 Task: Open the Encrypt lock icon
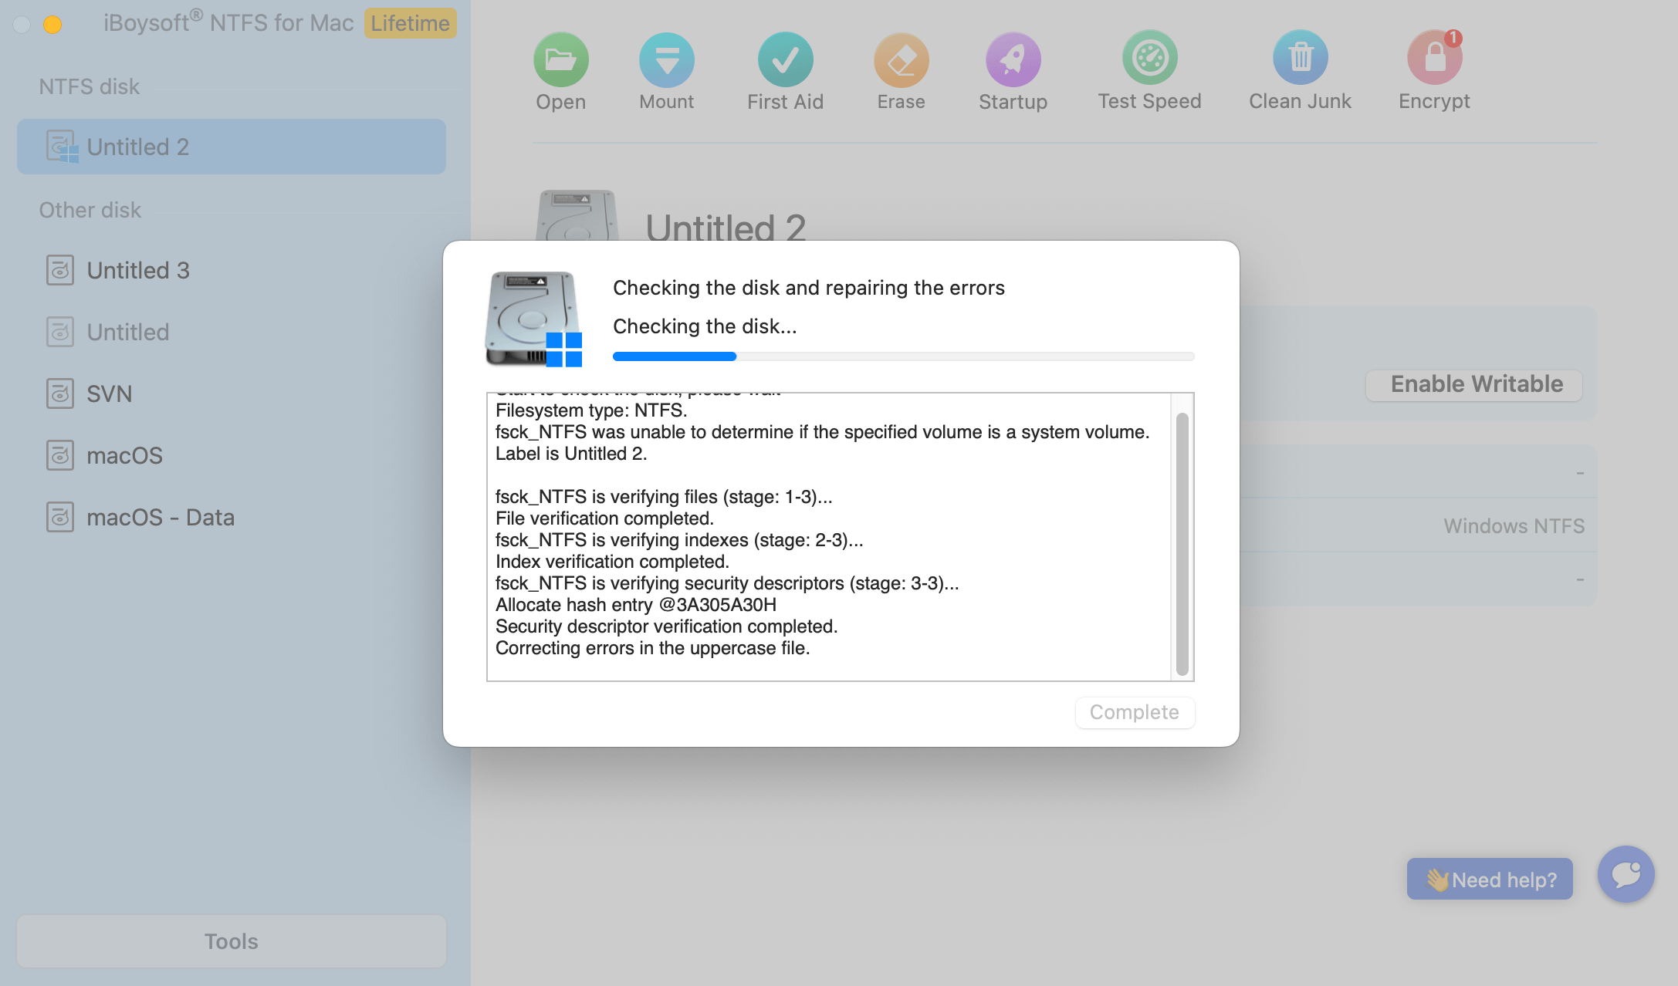click(x=1435, y=58)
